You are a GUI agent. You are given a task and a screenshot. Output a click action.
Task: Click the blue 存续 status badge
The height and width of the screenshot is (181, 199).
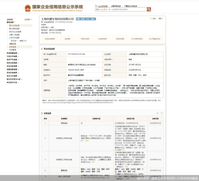pyautogui.click(x=86, y=19)
